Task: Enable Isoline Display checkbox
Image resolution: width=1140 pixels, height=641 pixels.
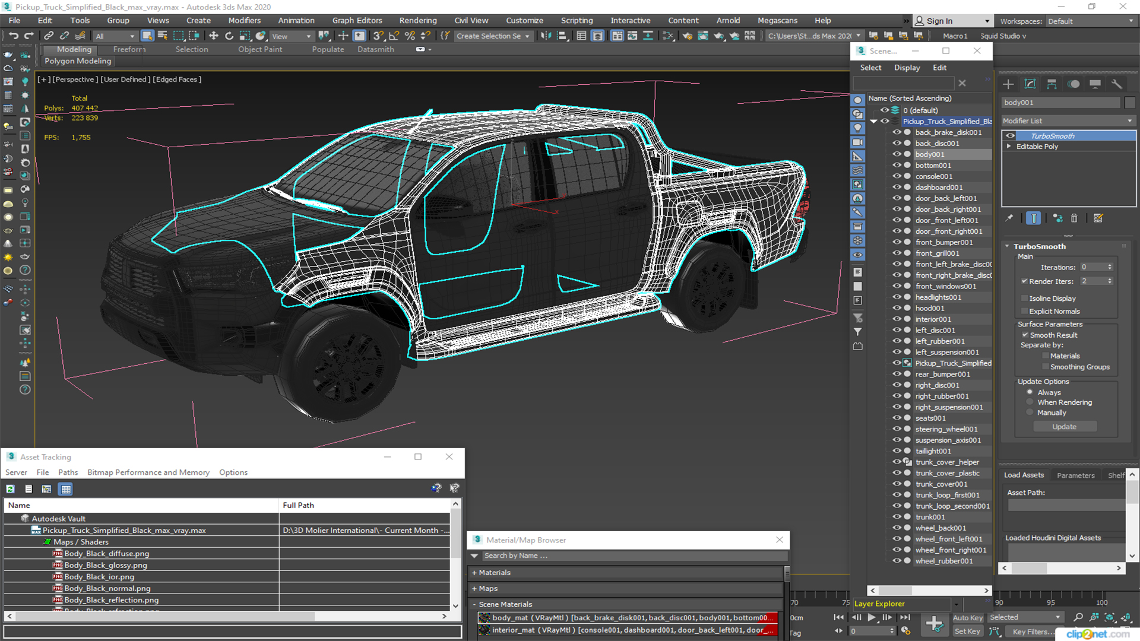Action: 1024,299
